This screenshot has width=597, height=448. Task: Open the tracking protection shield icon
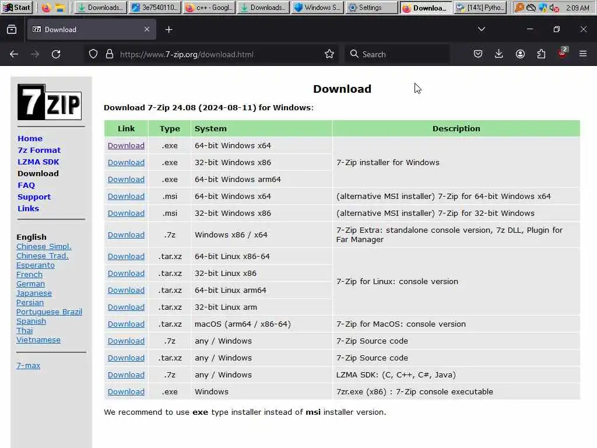[93, 54]
